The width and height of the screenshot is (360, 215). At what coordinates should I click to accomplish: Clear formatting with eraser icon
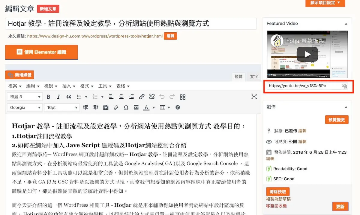pyautogui.click(x=116, y=107)
